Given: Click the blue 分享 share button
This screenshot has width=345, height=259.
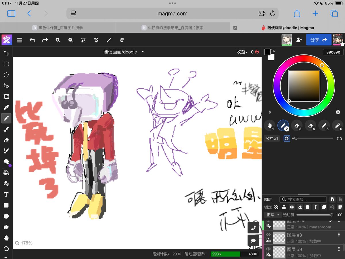Looking at the screenshot, I should click(319, 40).
